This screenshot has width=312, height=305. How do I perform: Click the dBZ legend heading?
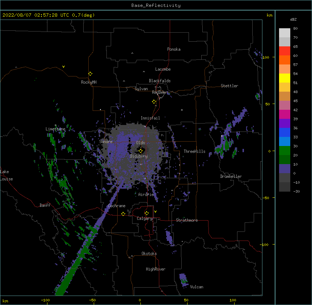tap(293, 20)
